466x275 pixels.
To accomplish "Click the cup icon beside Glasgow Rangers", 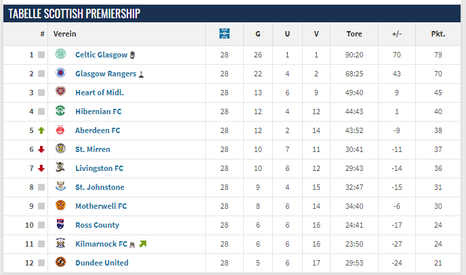I will (141, 74).
